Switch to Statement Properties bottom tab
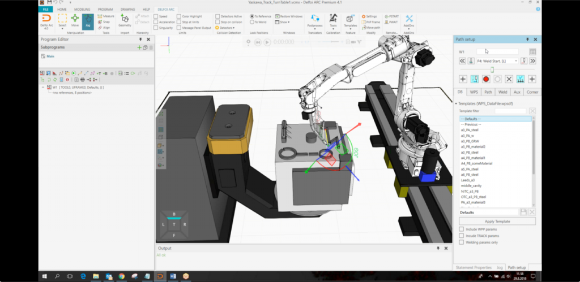Screen dimensions: 580x282 [x=474, y=267]
